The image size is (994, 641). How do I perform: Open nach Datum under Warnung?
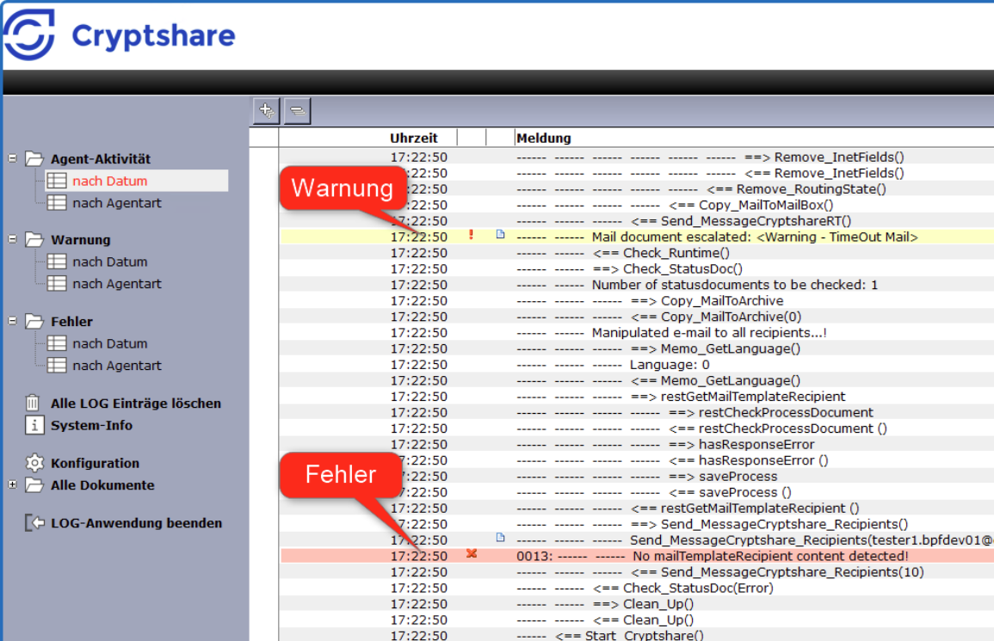[x=109, y=262]
